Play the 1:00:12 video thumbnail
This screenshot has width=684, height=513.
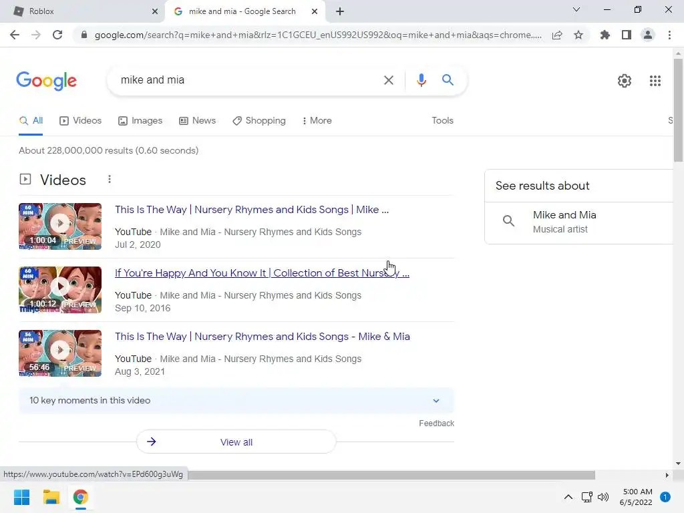point(60,290)
